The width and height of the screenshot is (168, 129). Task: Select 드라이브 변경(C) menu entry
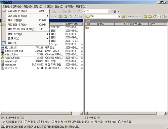point(26,11)
